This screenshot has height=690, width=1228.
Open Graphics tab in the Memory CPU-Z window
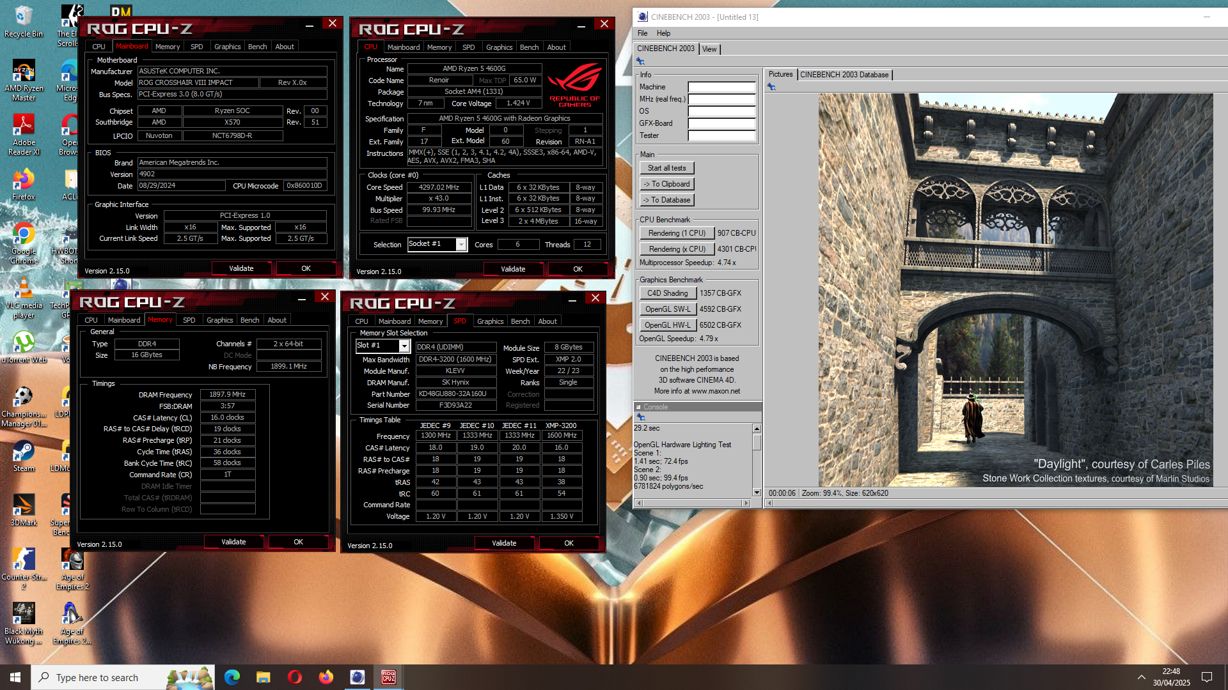219,320
